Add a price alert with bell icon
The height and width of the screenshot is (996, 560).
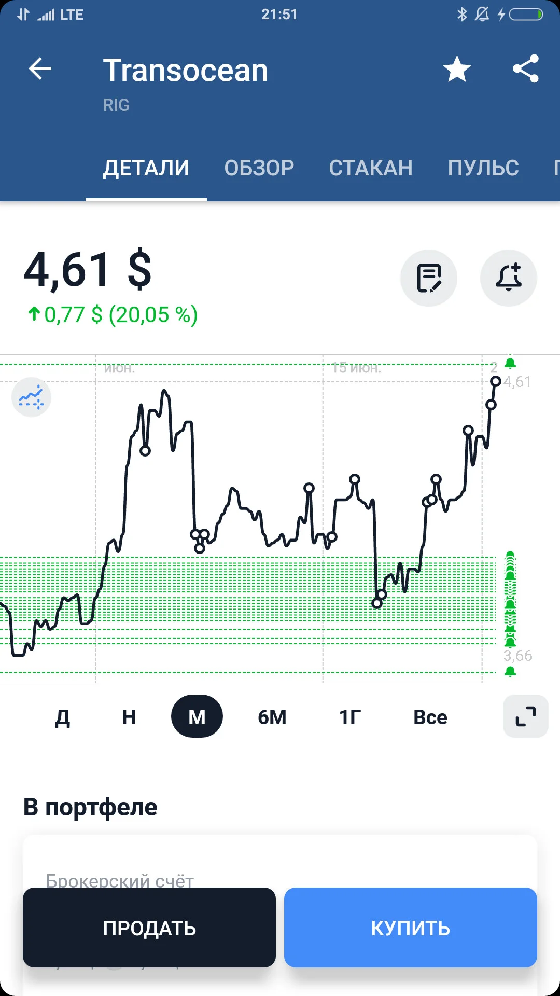tap(509, 278)
